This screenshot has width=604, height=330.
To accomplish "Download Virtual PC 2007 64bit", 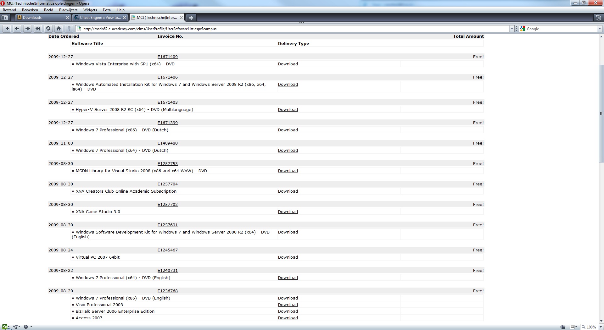I will pos(288,257).
